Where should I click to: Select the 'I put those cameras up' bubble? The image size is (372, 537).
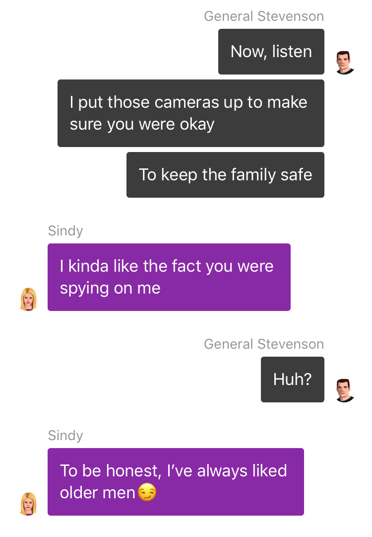[191, 113]
